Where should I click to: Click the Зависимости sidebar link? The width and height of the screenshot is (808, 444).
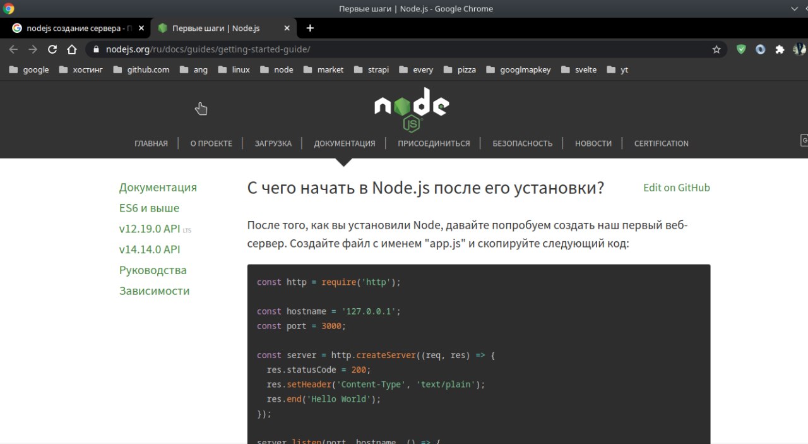tap(154, 291)
